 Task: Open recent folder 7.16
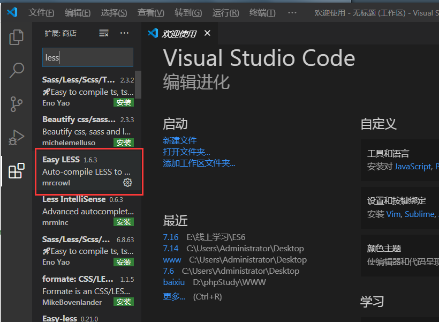coord(171,237)
